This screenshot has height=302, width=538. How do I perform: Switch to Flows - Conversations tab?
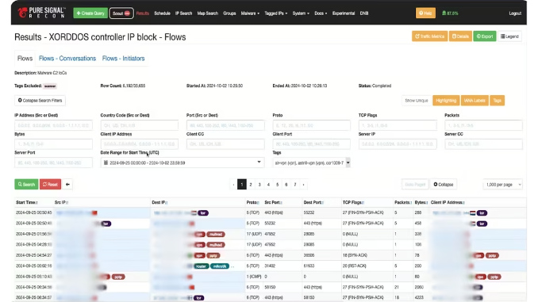67,59
